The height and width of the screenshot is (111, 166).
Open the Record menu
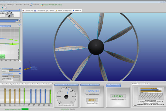click(x=27, y=5)
